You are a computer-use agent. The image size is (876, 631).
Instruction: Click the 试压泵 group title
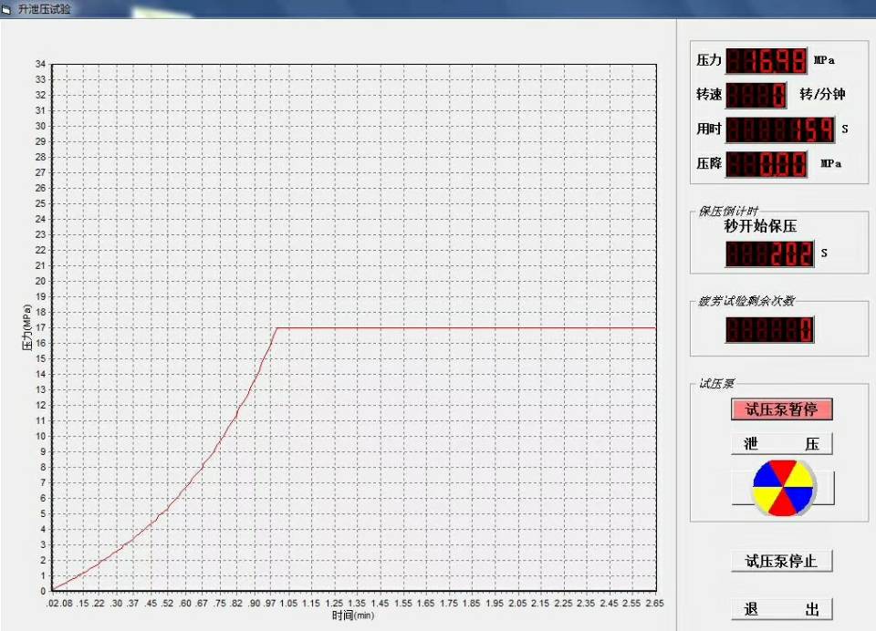tap(716, 384)
